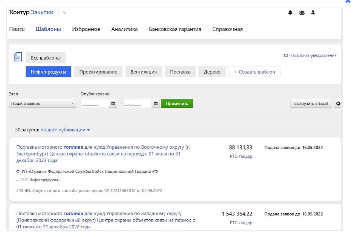Click + Создать шаблон button
This screenshot has height=237, width=353.
click(254, 72)
